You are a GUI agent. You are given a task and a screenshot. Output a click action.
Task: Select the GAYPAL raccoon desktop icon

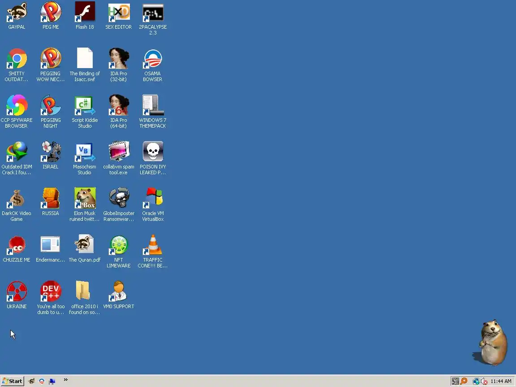(x=17, y=12)
